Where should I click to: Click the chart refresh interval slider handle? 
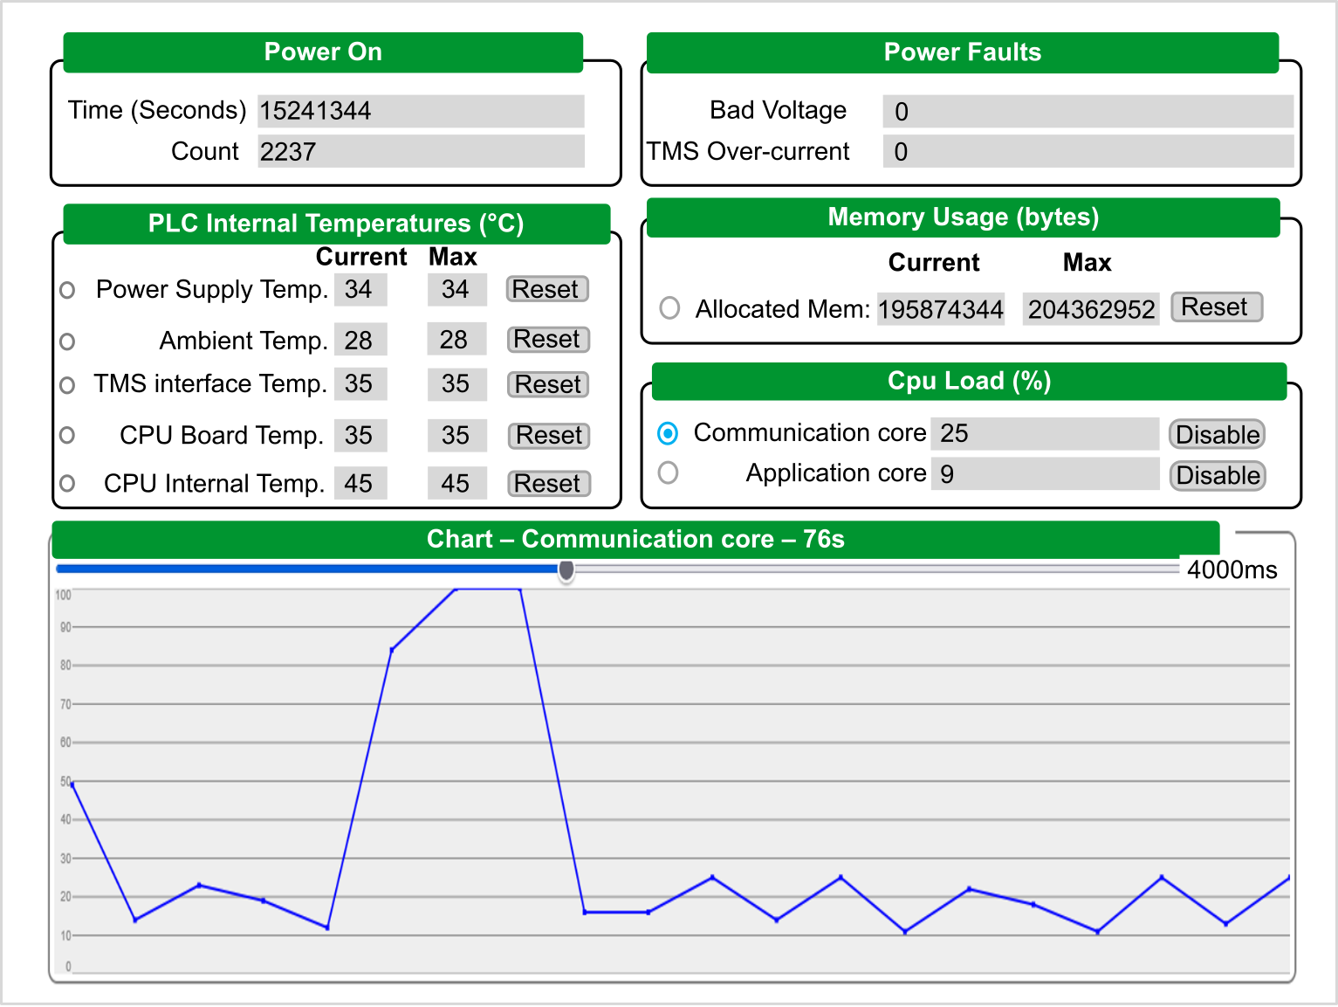click(566, 570)
